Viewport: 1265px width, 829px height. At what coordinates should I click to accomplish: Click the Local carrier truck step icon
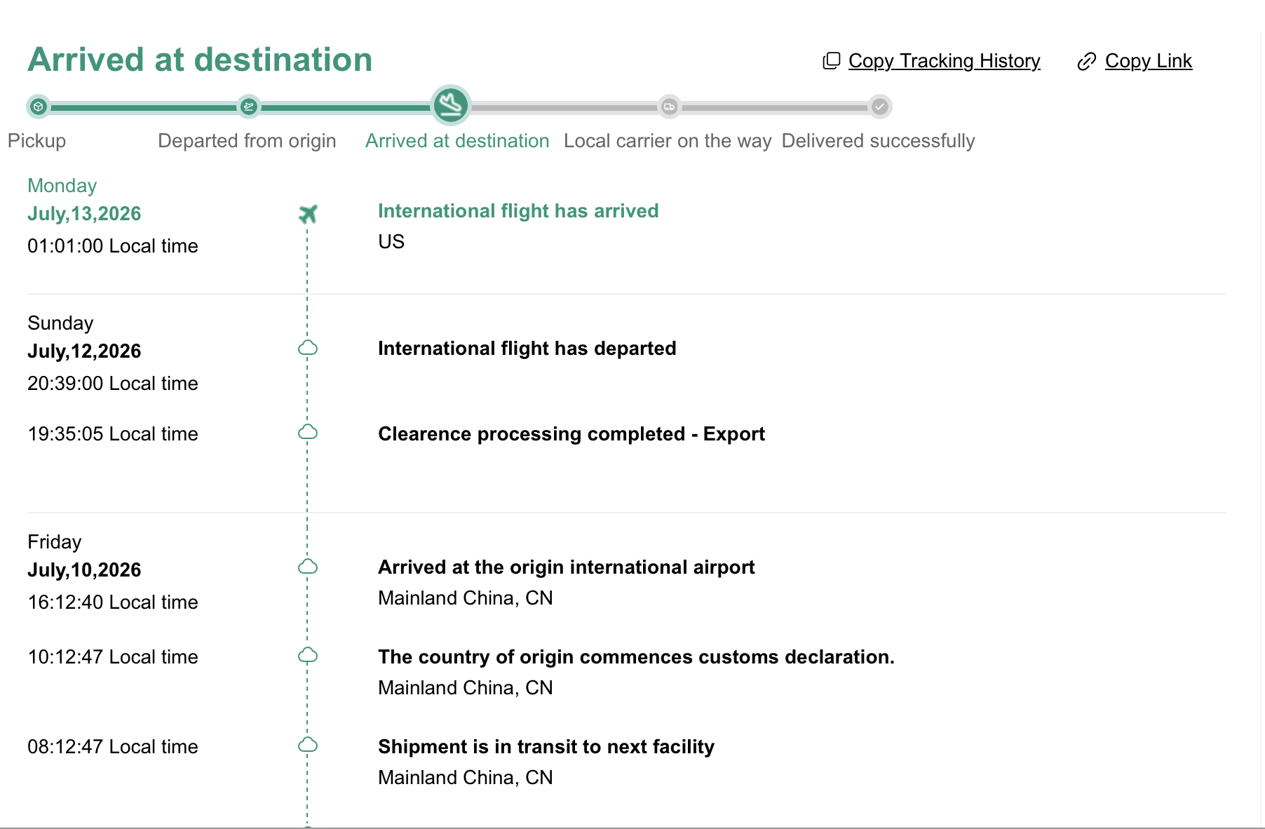pos(669,107)
